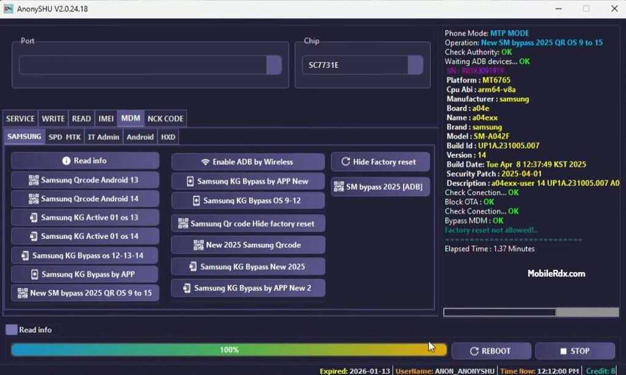
Task: Click phone icon on KG Bypass os 12-13-14
Action: click(25, 256)
